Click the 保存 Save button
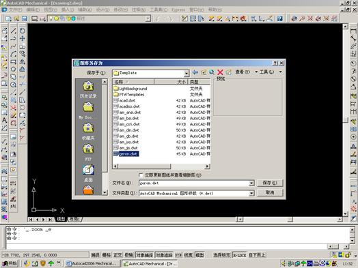The width and height of the screenshot is (358, 268). [270, 183]
